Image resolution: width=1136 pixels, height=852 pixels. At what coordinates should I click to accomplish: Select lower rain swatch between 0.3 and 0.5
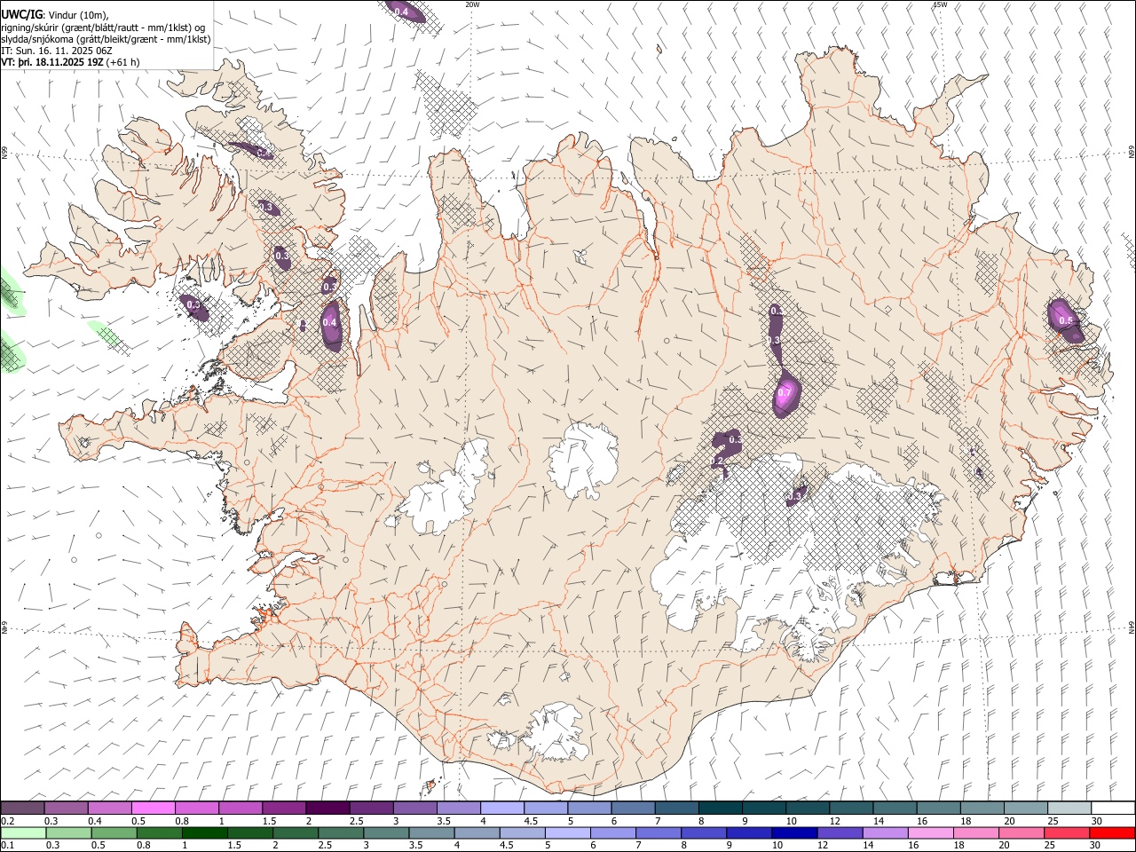tap(67, 832)
